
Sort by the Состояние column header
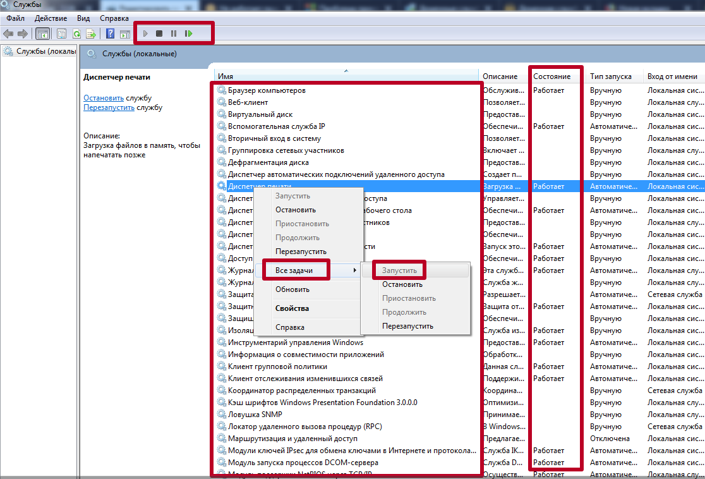(x=552, y=76)
